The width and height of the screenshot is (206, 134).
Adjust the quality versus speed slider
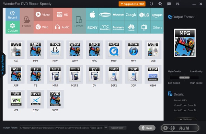pos(184,77)
